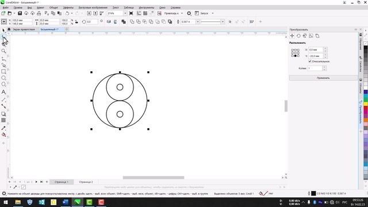
Task: Open the outline width dropdown
Action: pos(198,22)
